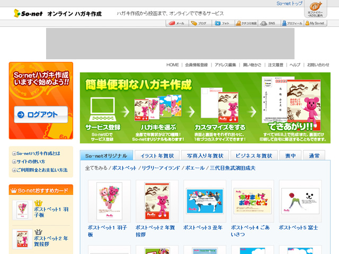Open ポストペット1 羽子板 card thumbnail in grid
The image size is (339, 254).
coord(109,201)
